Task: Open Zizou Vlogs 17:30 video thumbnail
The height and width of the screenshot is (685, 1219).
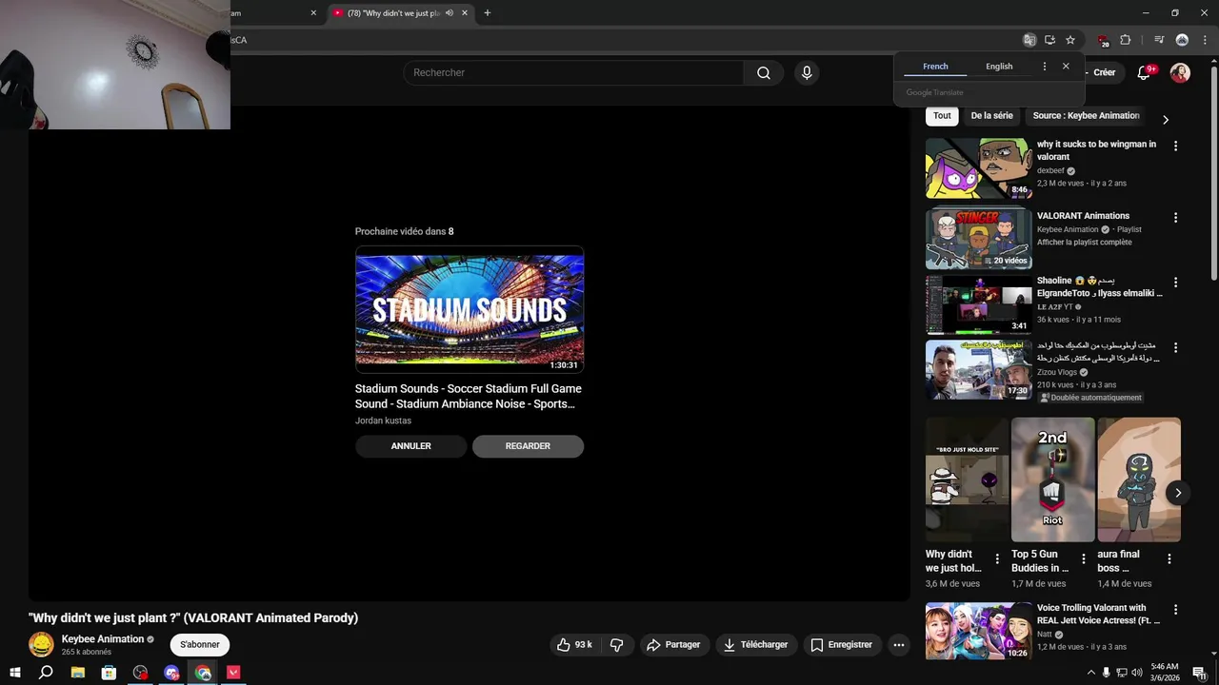Action: 978,371
